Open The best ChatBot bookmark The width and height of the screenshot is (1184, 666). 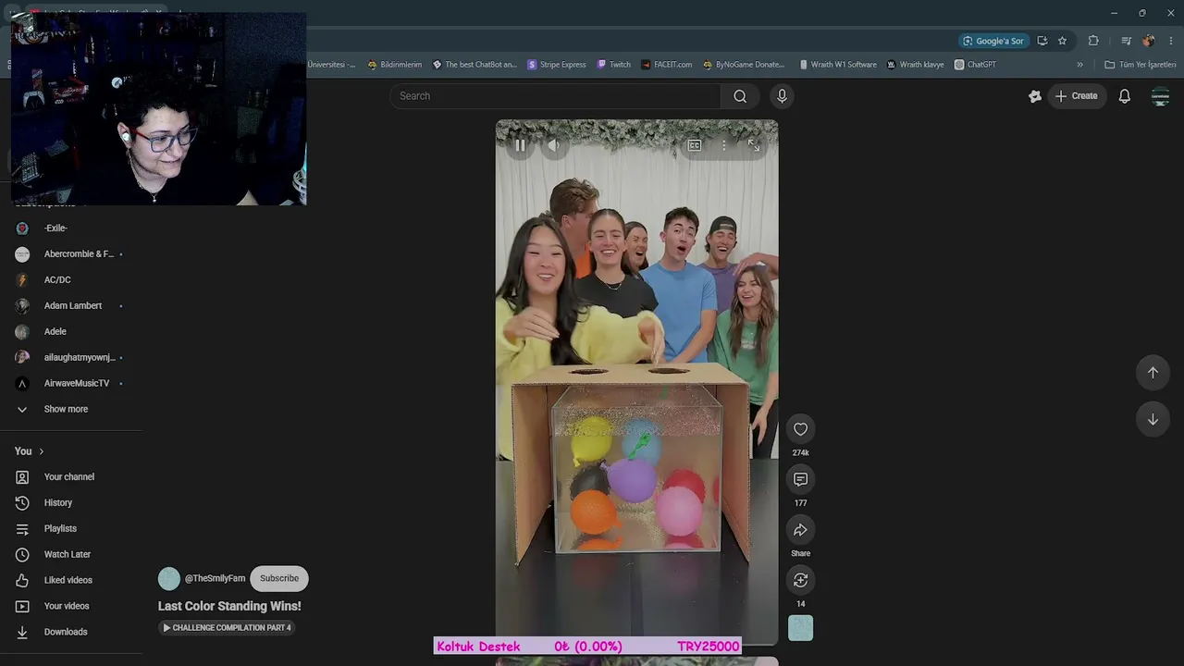click(x=475, y=65)
